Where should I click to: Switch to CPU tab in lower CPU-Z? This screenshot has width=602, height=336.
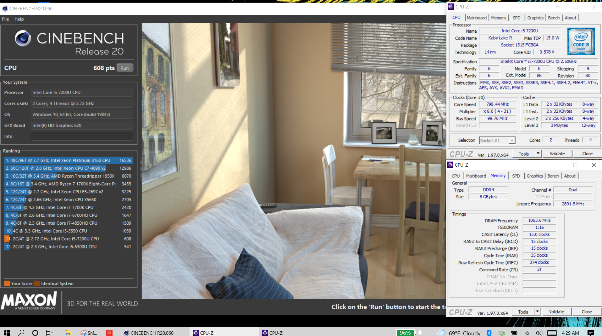[456, 176]
